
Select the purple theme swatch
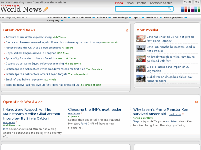[192, 10]
